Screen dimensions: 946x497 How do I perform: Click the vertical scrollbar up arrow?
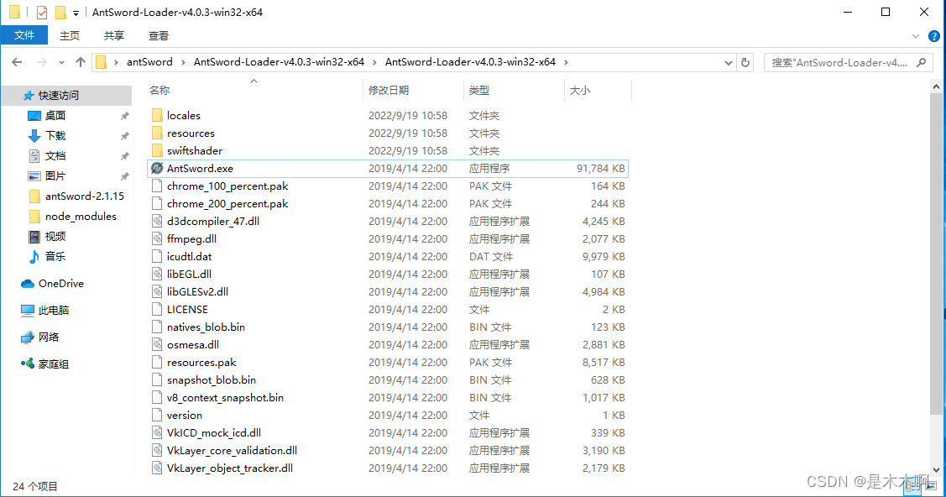pyautogui.click(x=936, y=86)
